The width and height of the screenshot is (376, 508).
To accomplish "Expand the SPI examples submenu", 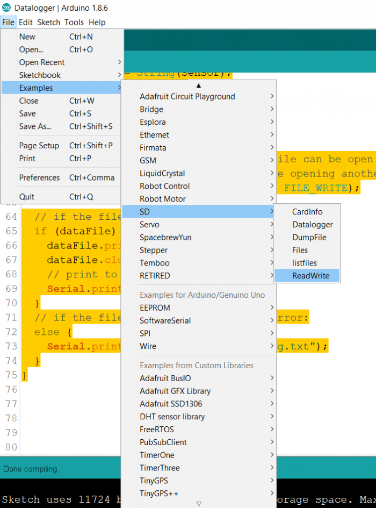I will 199,333.
